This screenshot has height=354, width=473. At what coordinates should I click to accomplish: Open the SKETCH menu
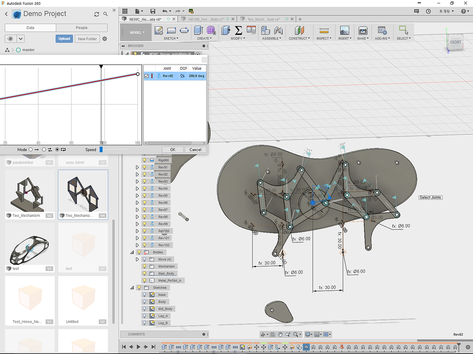point(171,38)
